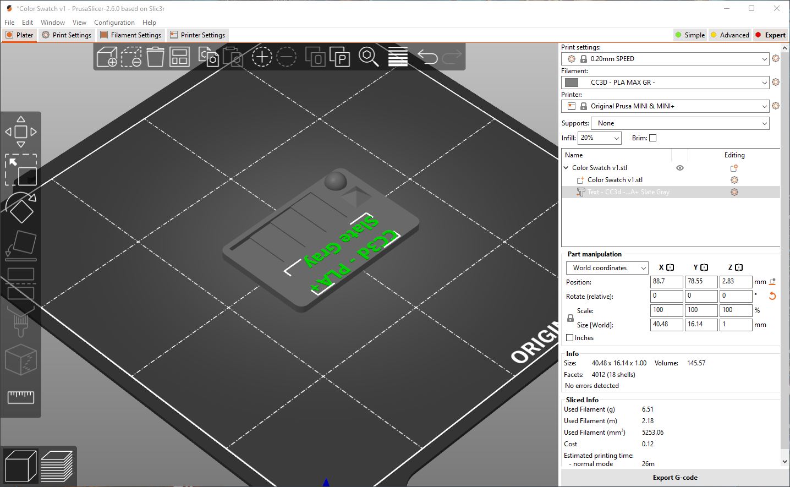Click the Copy toolbar icon
The height and width of the screenshot is (487, 790).
click(209, 57)
